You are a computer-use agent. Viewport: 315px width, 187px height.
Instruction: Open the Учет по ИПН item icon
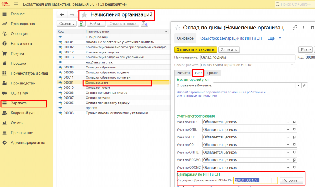click(294, 122)
